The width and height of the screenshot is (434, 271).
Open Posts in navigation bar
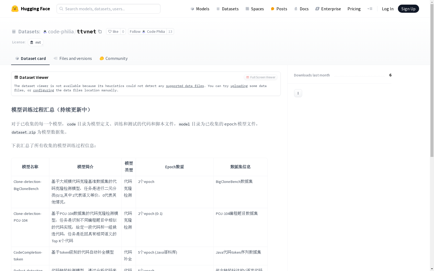(x=279, y=9)
